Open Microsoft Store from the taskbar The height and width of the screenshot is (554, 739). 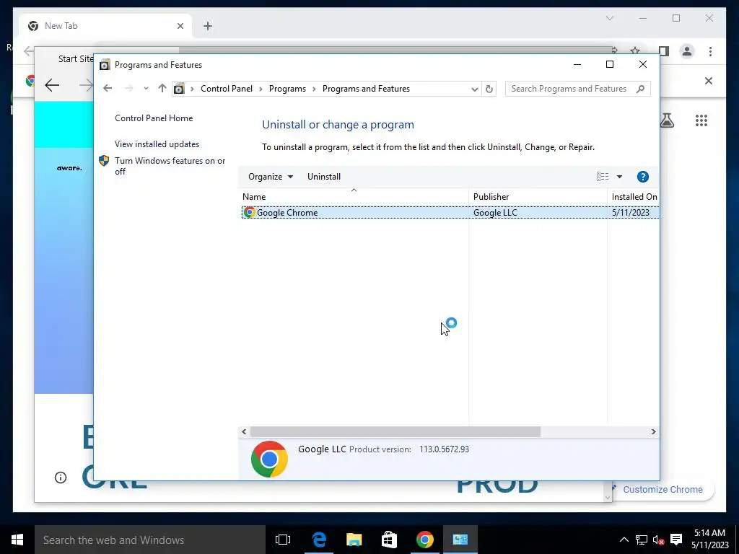pyautogui.click(x=389, y=540)
